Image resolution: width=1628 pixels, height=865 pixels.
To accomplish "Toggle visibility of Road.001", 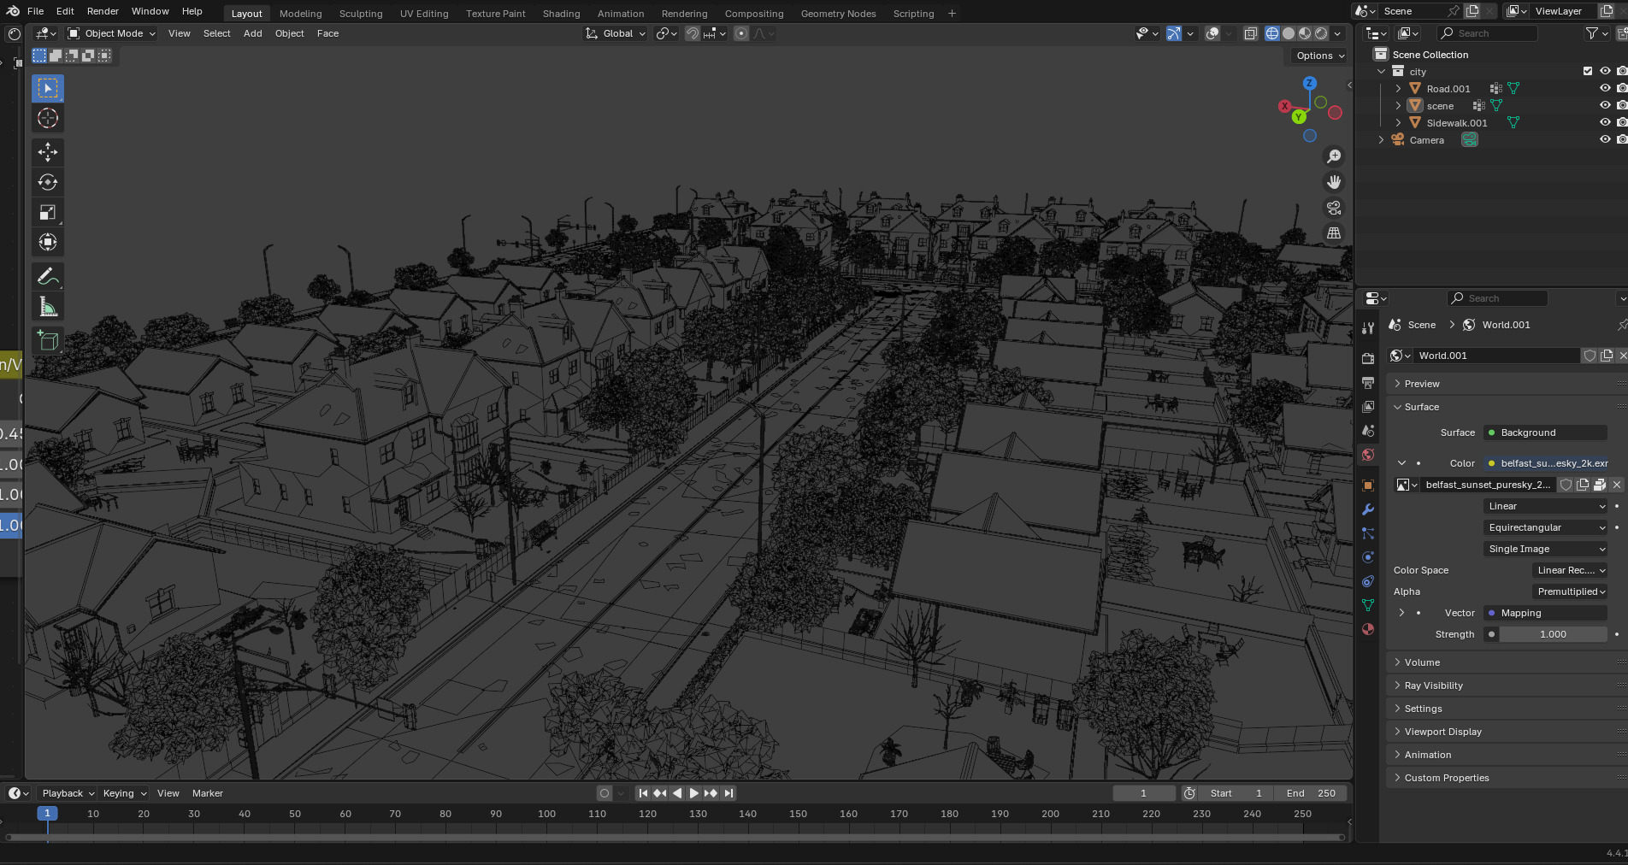I will pos(1605,88).
